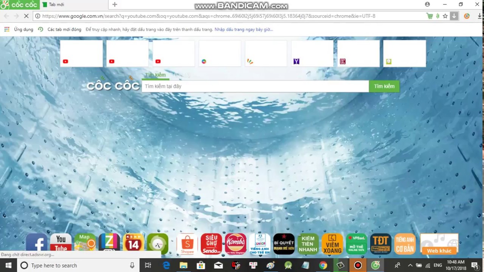
Task: Open the Map shortcut icon
Action: pos(85,244)
